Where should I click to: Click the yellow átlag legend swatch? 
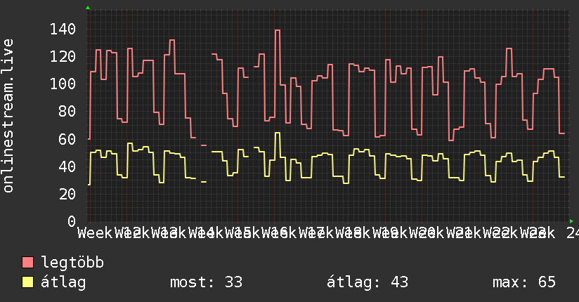pos(27,282)
